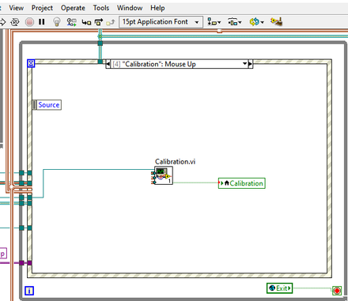The height and width of the screenshot is (301, 348).
Task: Click the Abort Execution stop button
Action: tap(29, 22)
